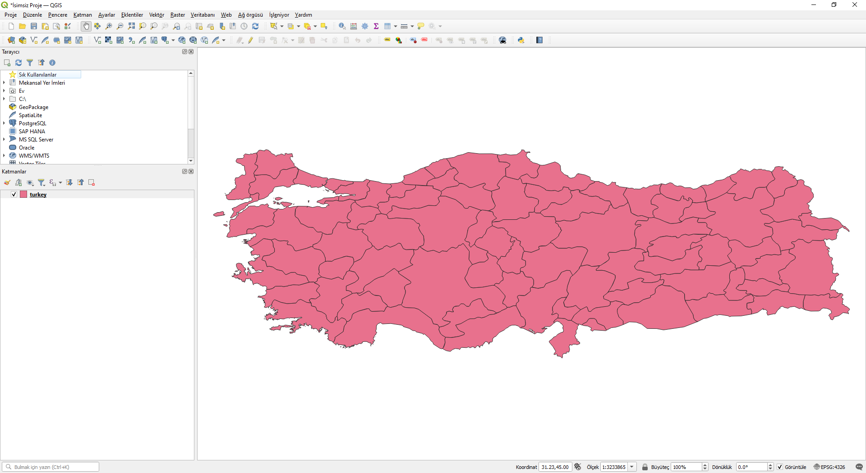This screenshot has height=473, width=866.
Task: Increase the Döndürlük rotation spinner
Action: point(770,465)
